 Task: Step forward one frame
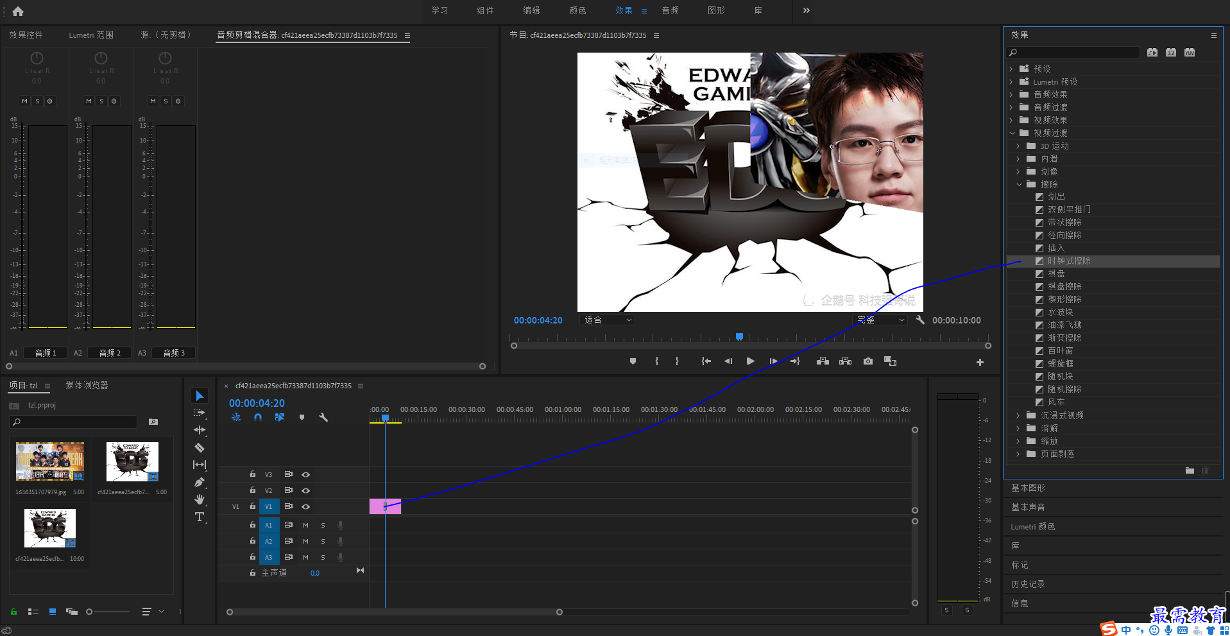tap(773, 361)
